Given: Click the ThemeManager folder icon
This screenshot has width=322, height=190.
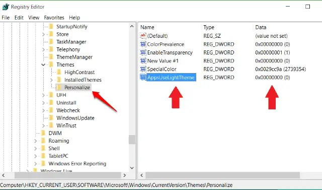Looking at the screenshot, I should [x=51, y=57].
